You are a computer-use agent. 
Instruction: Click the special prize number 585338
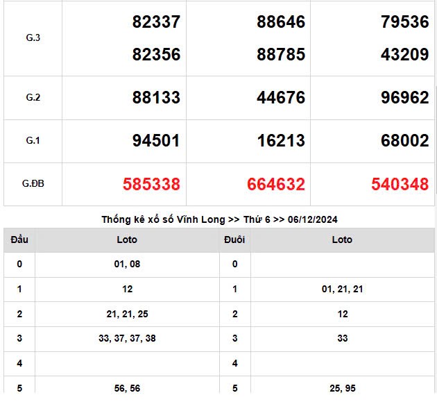click(151, 184)
